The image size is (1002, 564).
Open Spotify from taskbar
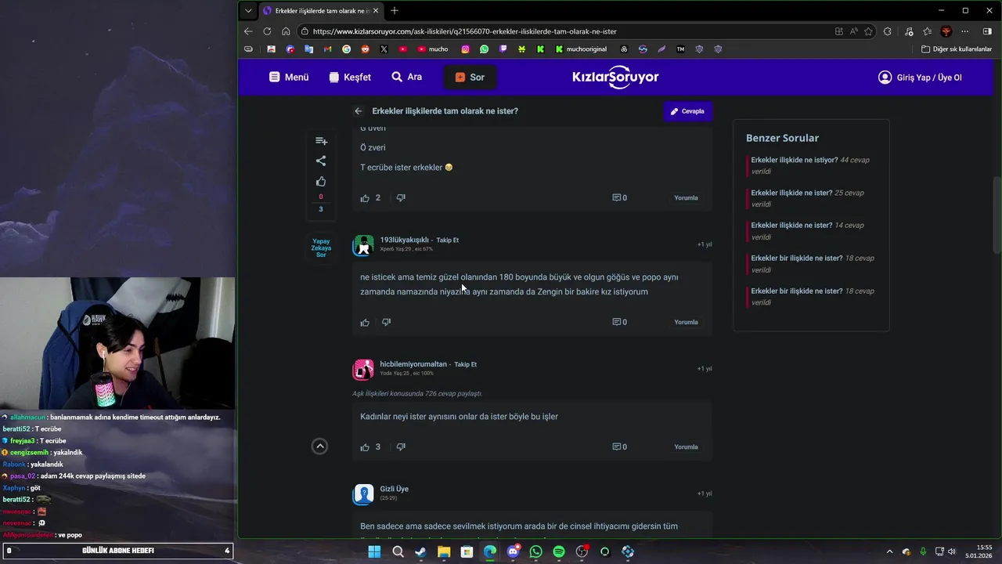tap(559, 551)
